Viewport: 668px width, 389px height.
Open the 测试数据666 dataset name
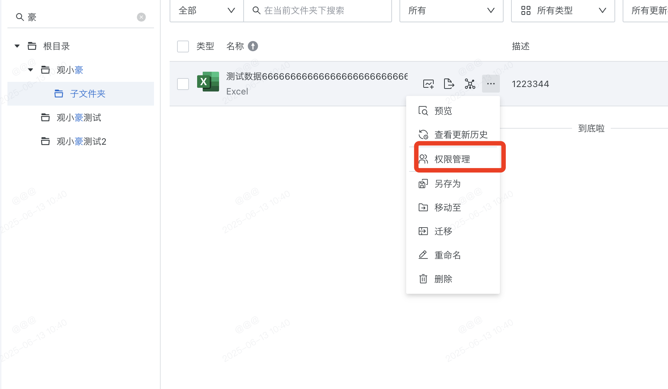tap(317, 77)
